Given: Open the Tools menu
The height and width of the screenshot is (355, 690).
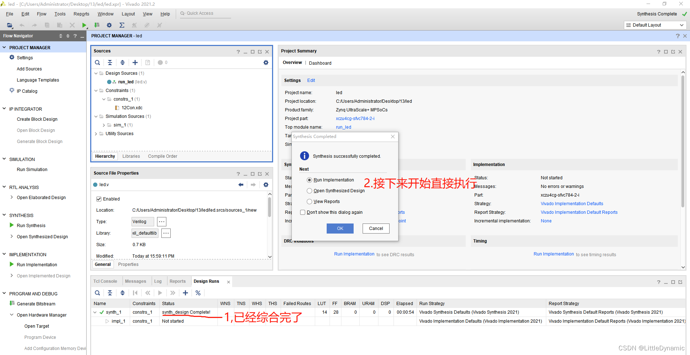Looking at the screenshot, I should pos(60,14).
